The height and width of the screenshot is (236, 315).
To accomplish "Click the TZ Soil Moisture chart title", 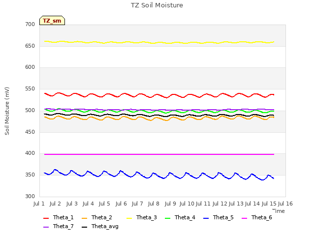I will tap(157, 5).
